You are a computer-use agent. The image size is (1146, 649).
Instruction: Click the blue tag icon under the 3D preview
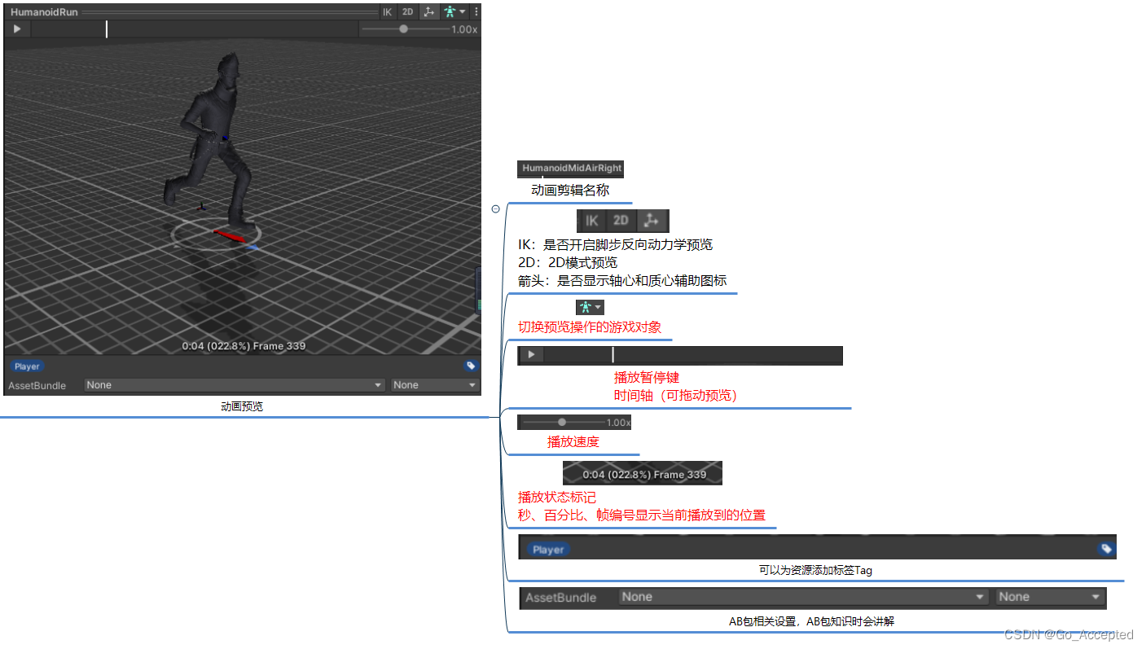pos(471,366)
